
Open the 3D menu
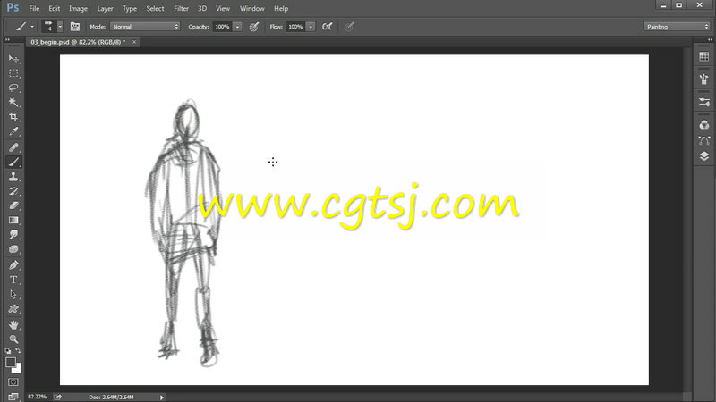click(x=202, y=8)
